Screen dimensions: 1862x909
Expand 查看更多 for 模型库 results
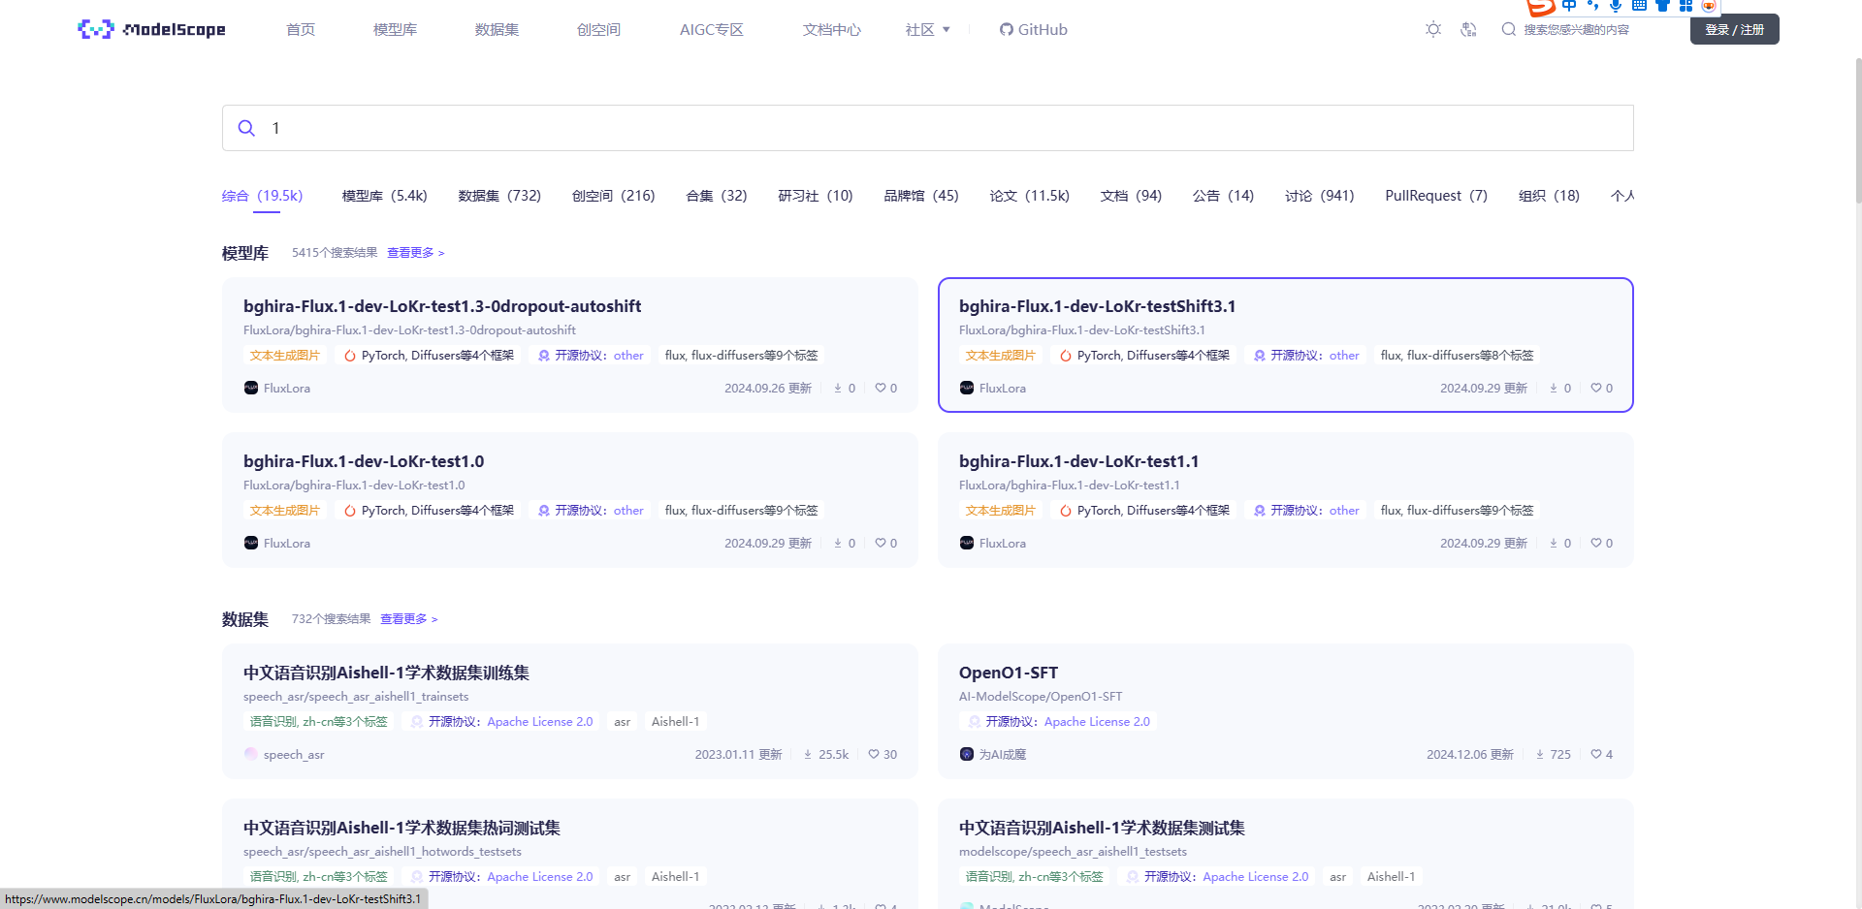coord(415,253)
